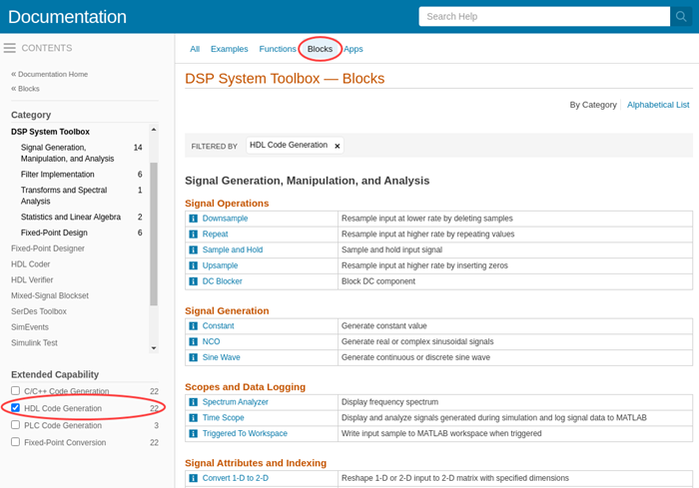
Task: Enable PLC Code Generation checkbox
Action: point(15,424)
